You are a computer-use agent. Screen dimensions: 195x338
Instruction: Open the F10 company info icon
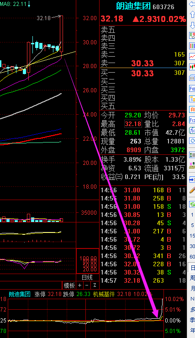(x=192, y=88)
